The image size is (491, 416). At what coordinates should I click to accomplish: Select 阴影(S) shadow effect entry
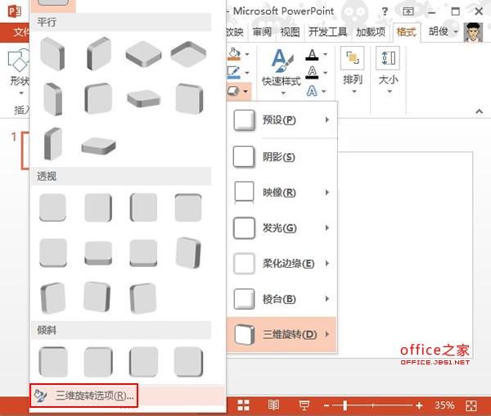point(282,156)
